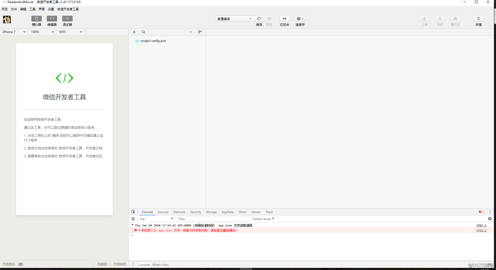
Task: Switch to the AppData tab
Action: [228, 212]
